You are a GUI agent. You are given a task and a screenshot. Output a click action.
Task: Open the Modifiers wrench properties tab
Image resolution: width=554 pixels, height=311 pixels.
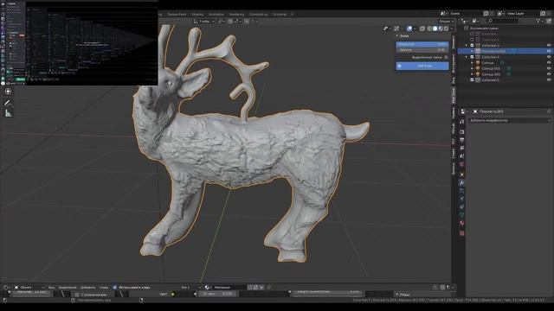(x=461, y=182)
